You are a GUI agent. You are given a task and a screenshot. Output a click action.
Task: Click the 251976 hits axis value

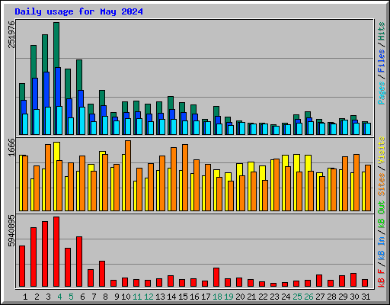11,34
